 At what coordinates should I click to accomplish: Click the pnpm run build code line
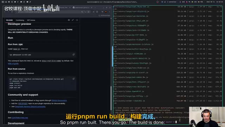(x=16, y=85)
